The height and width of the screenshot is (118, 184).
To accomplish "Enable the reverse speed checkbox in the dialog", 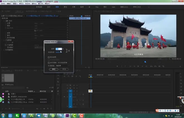I will (x=49, y=57).
